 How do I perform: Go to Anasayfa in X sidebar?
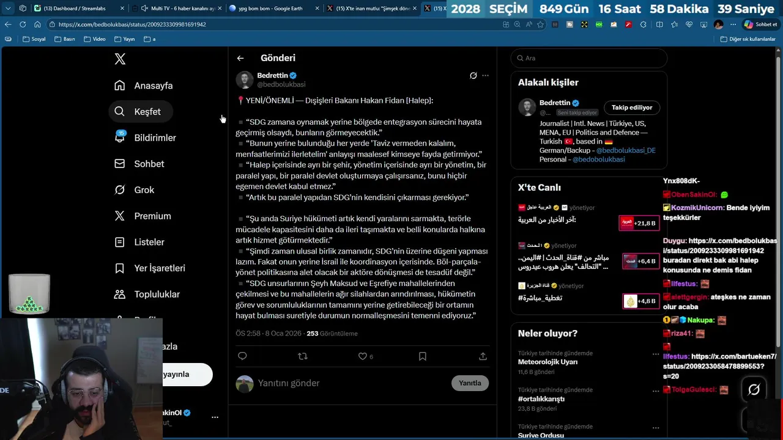pos(144,86)
